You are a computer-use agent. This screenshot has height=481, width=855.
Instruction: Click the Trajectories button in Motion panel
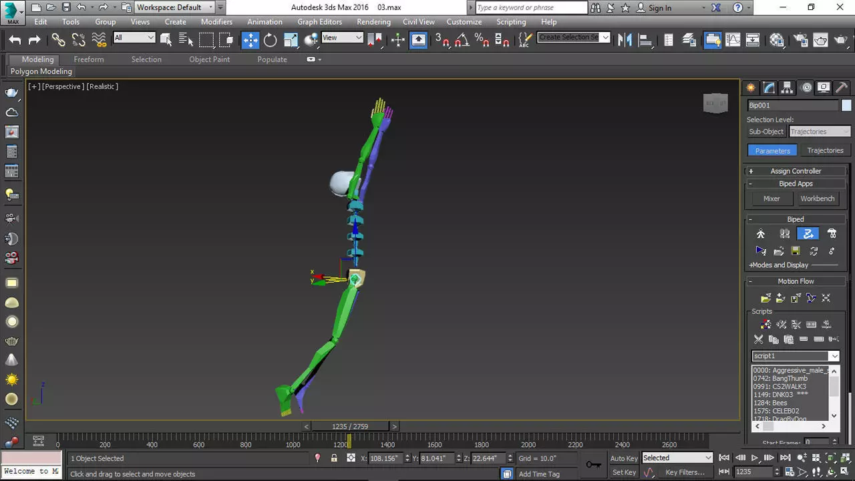point(825,150)
